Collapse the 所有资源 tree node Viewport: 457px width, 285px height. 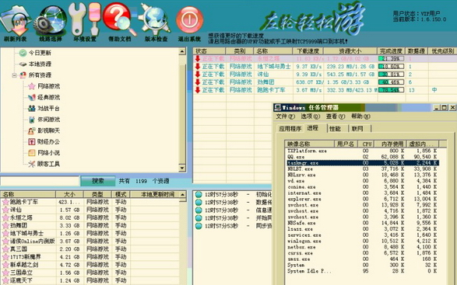(14, 75)
